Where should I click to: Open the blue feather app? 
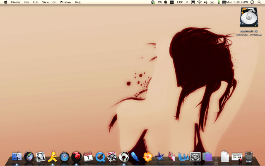point(135,156)
